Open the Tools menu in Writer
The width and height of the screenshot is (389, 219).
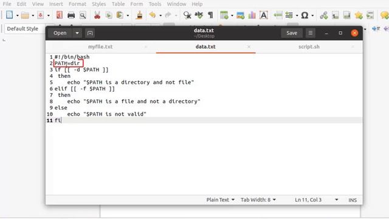point(155,4)
